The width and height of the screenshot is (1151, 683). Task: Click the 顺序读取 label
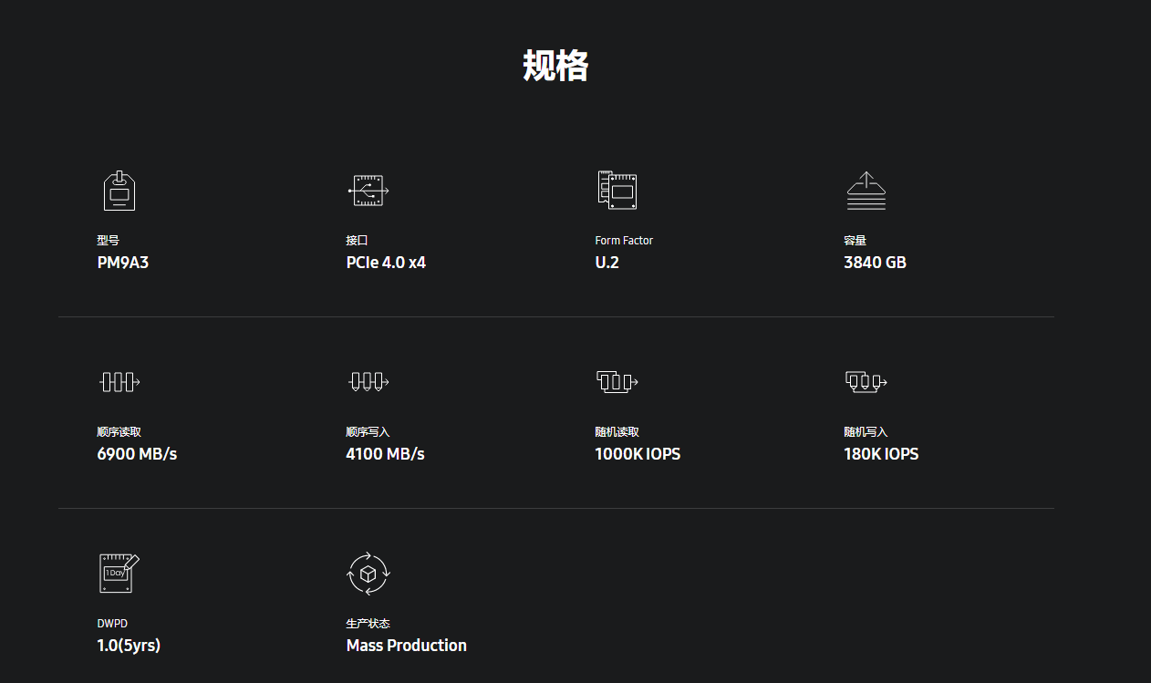coord(119,432)
